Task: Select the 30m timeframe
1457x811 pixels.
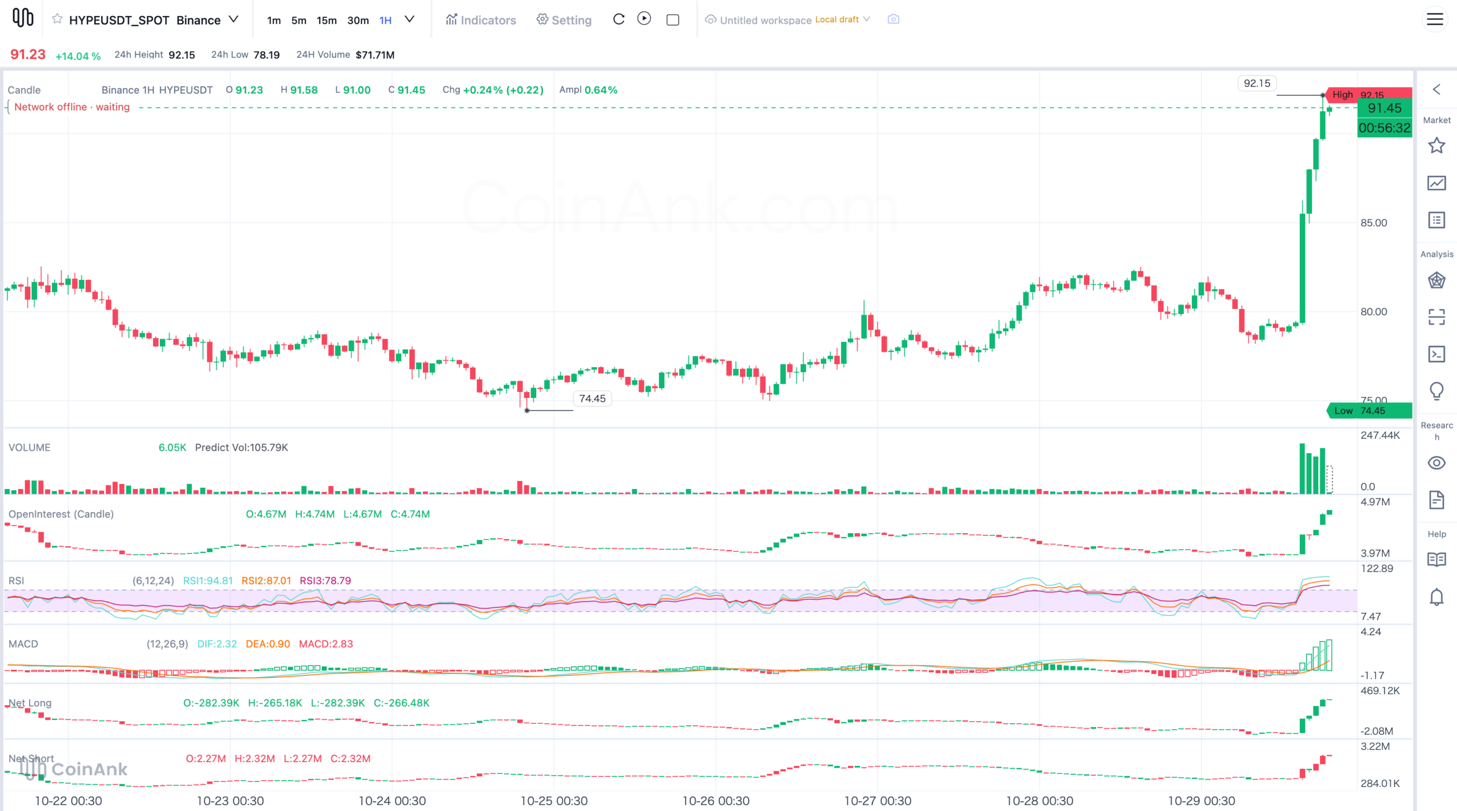Action: pyautogui.click(x=358, y=20)
